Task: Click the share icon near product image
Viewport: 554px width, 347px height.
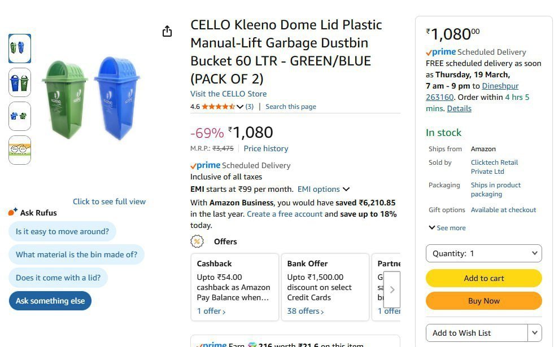Action: coord(167,32)
